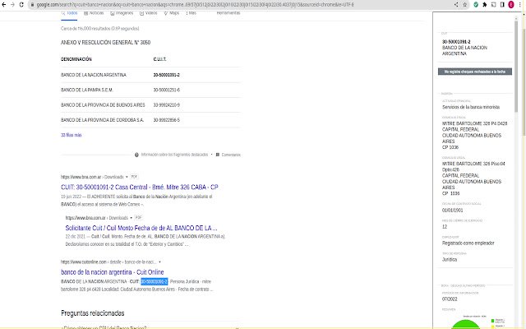
Task: Click the highlighted CUIT number in snippet
Action: point(154,281)
